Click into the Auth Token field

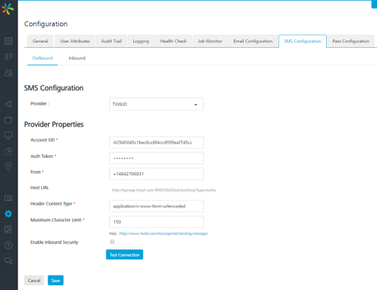coord(156,158)
